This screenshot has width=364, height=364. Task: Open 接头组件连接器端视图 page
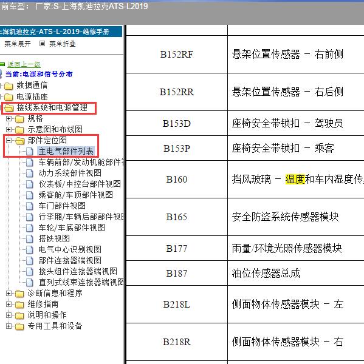coord(78,271)
